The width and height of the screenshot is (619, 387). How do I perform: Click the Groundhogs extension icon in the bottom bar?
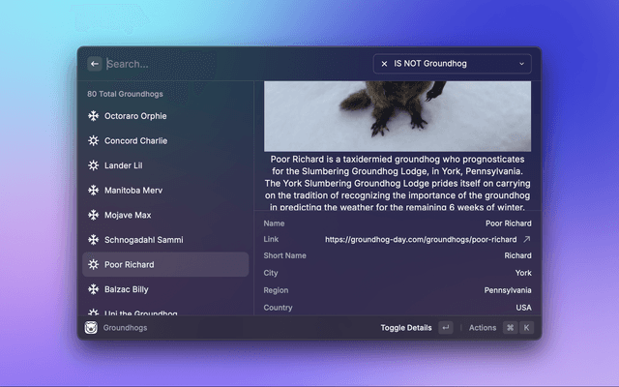click(91, 328)
